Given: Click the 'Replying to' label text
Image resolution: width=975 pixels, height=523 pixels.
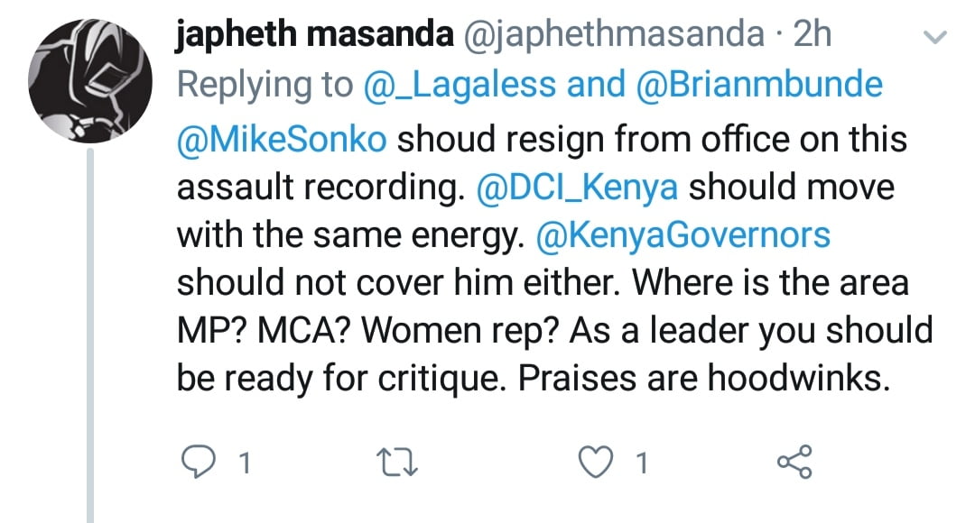Looking at the screenshot, I should (x=264, y=87).
